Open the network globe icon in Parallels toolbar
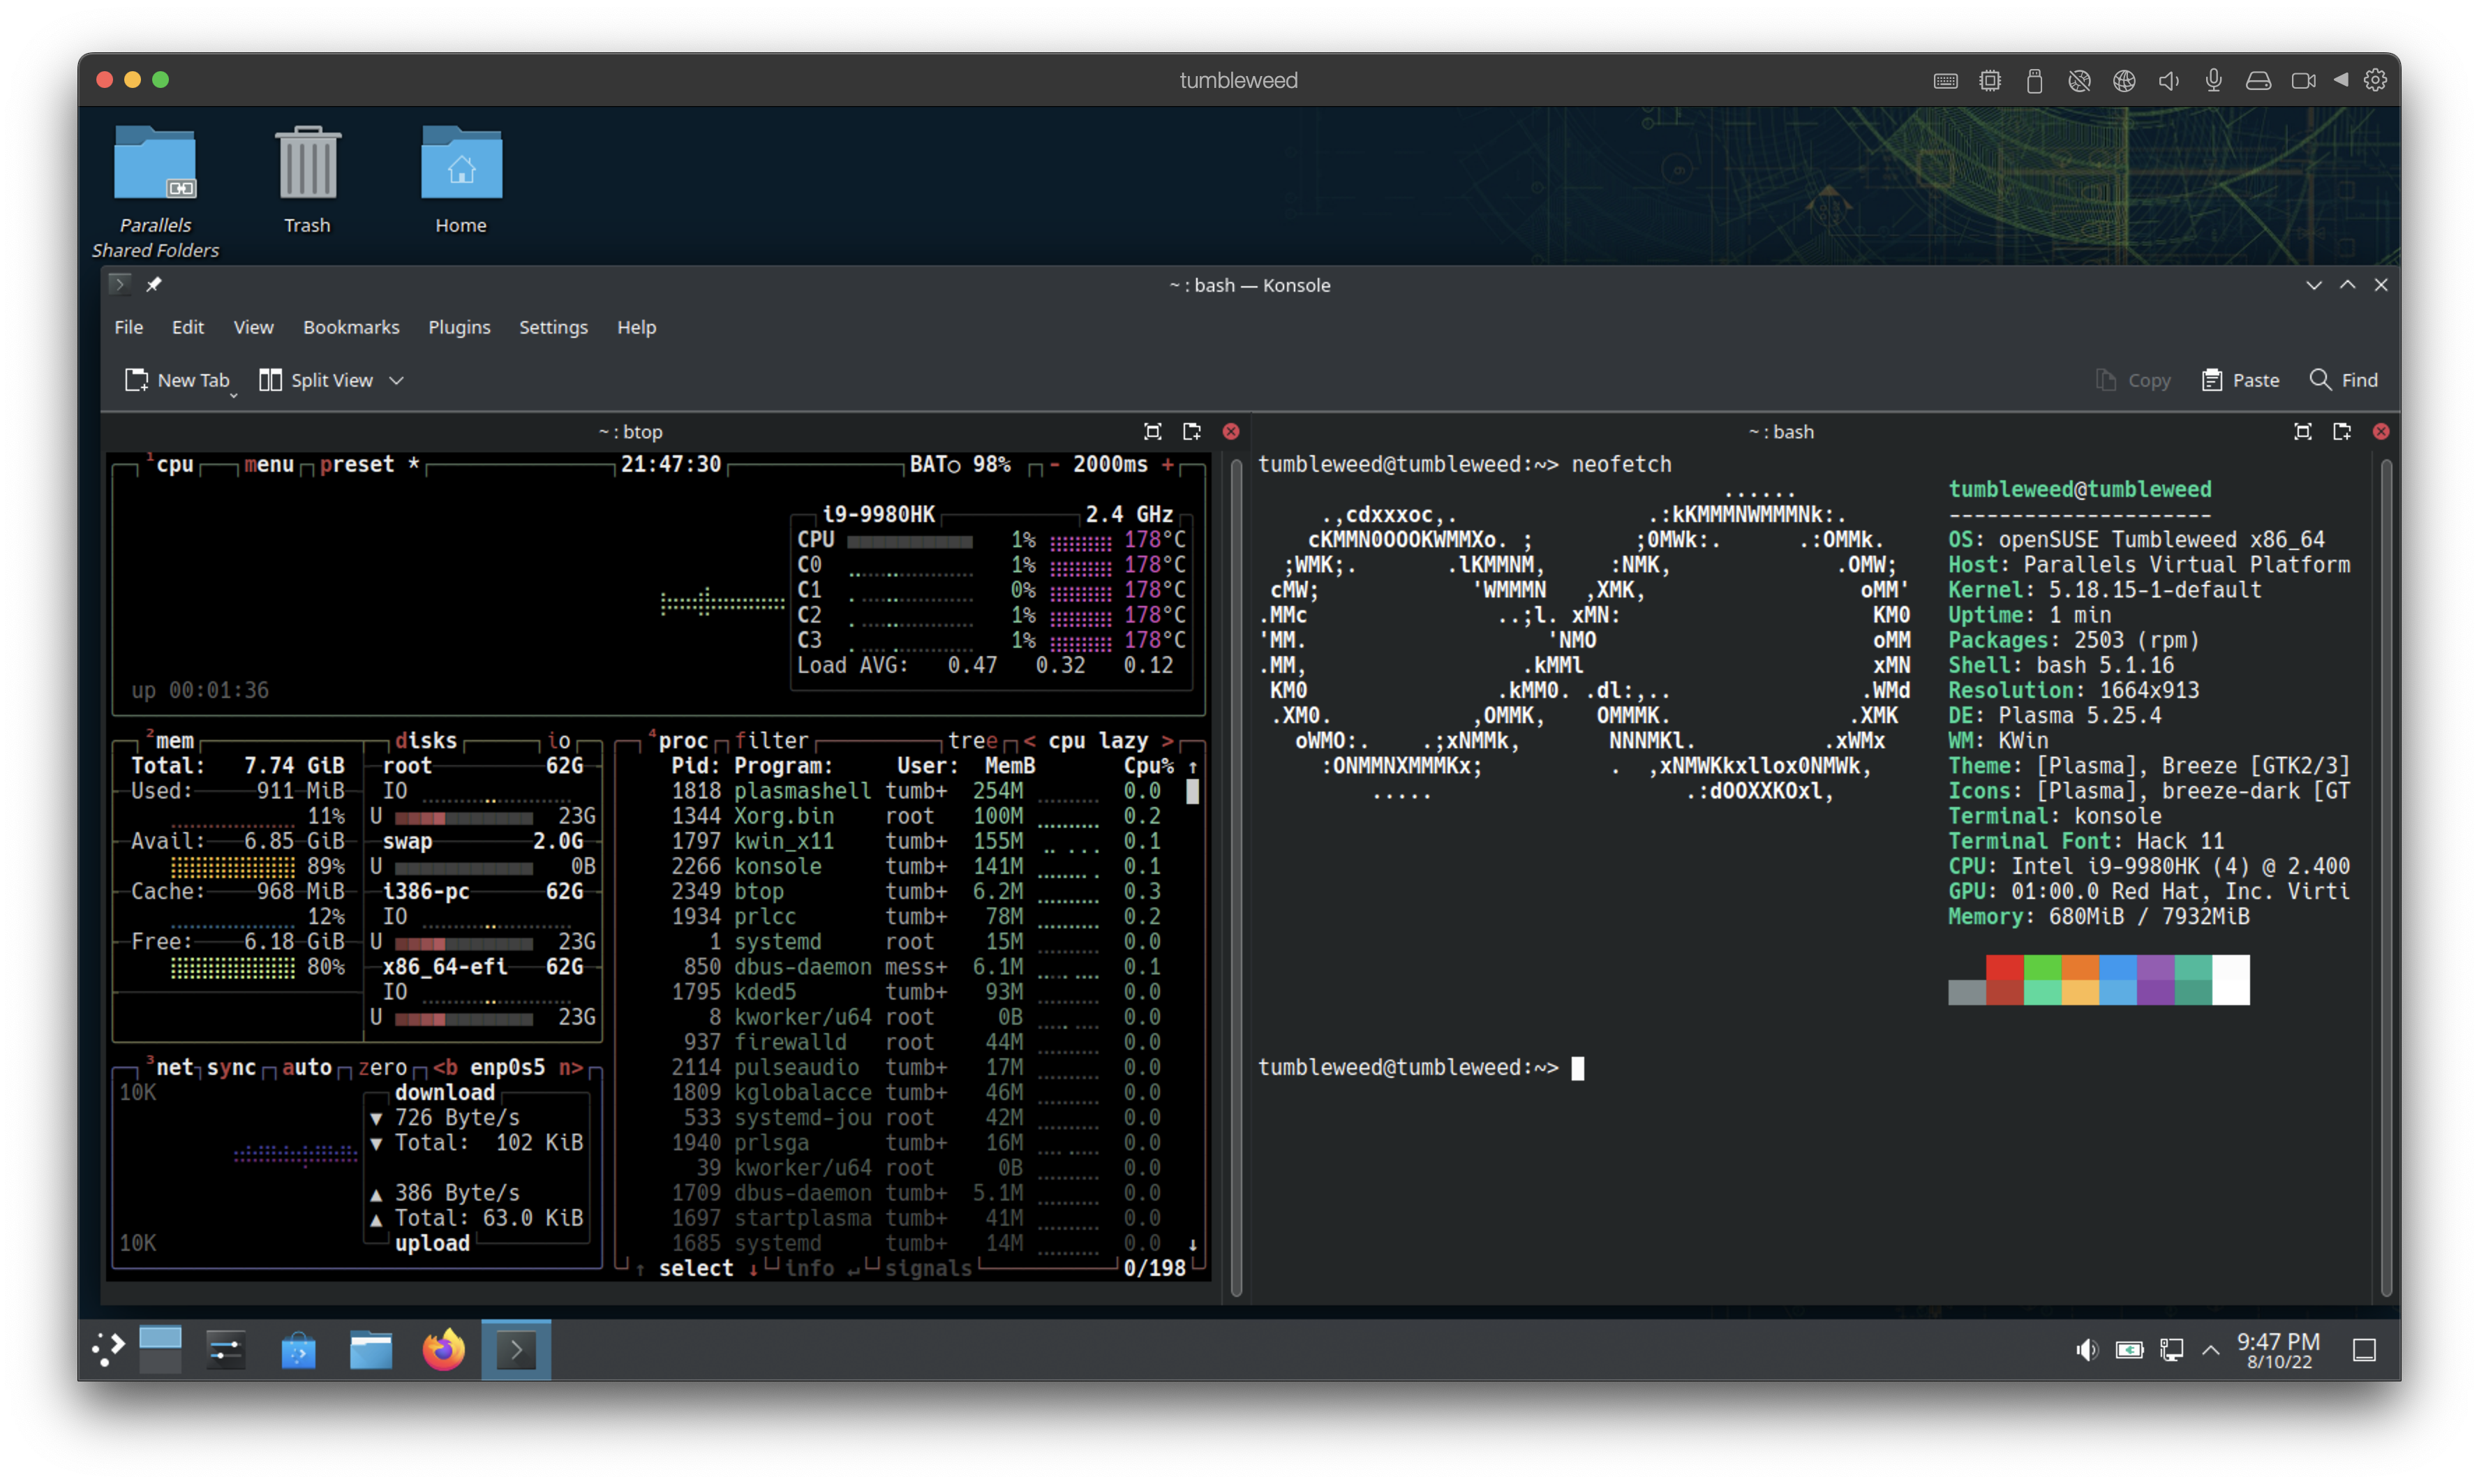This screenshot has height=1484, width=2479. [2123, 81]
